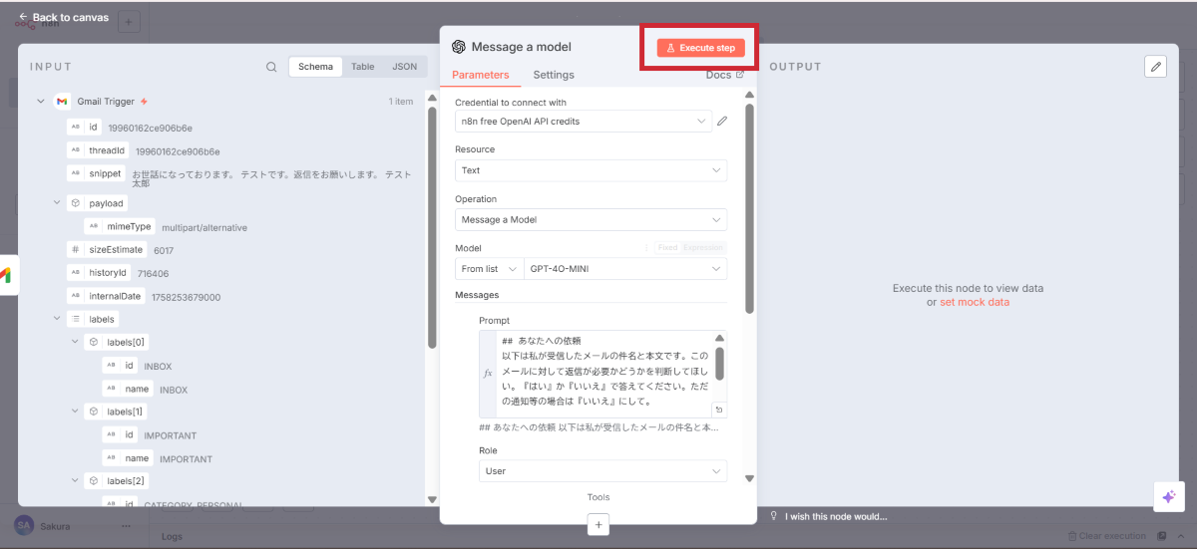Click the pencil icon next to credential field
The height and width of the screenshot is (549, 1197).
[722, 122]
